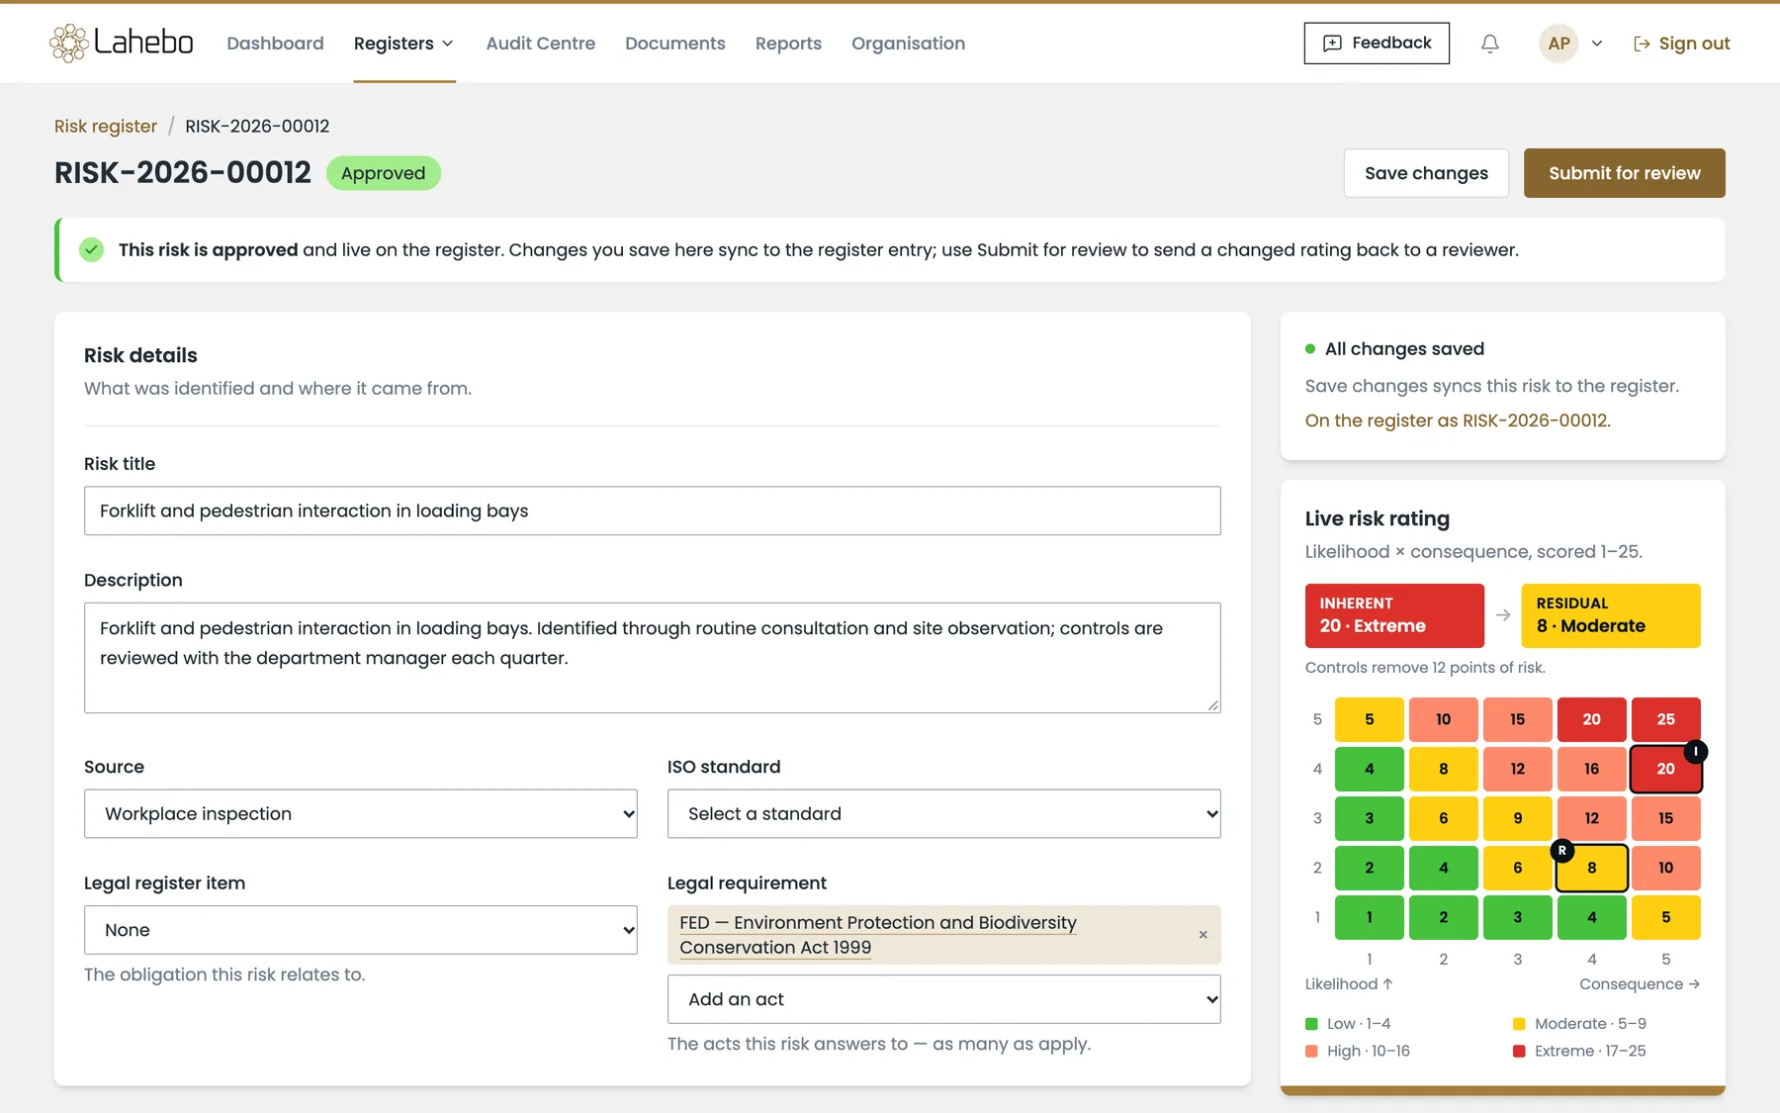Screen dimensions: 1780x1113
Task: Click the AP user avatar
Action: [1558, 44]
